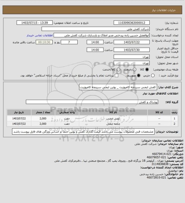Click the requester phone 46072810-021

click(156, 178)
